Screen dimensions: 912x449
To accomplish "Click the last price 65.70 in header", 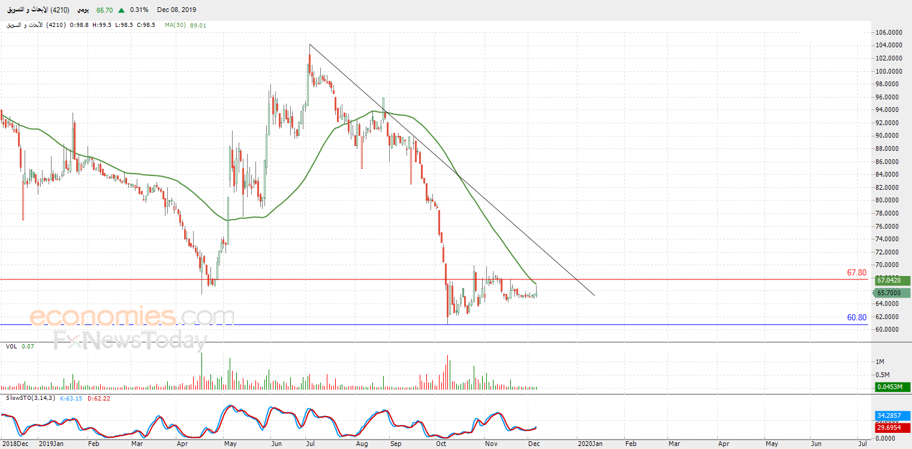I will (105, 10).
